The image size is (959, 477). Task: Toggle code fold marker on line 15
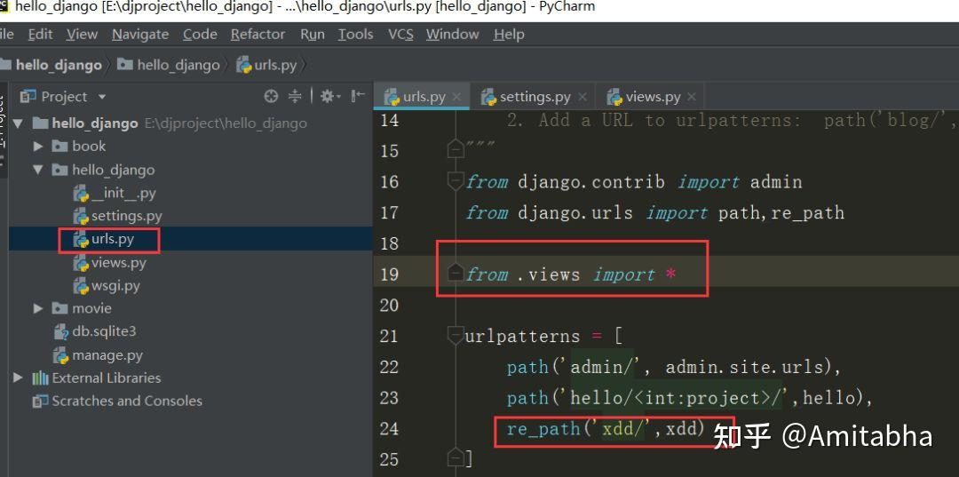456,148
